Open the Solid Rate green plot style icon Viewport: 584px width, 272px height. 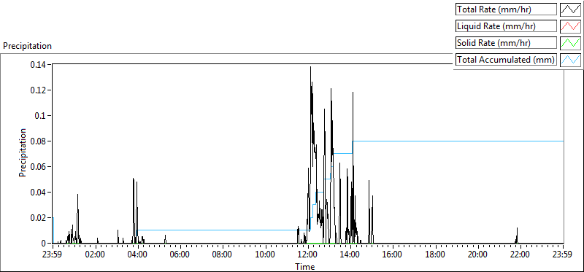point(570,43)
